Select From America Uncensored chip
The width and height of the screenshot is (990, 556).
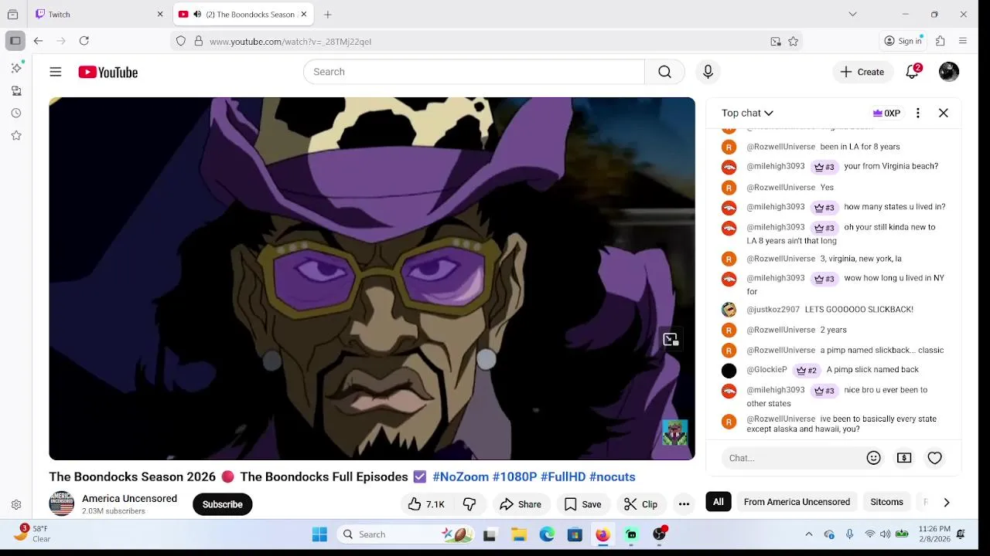point(797,502)
